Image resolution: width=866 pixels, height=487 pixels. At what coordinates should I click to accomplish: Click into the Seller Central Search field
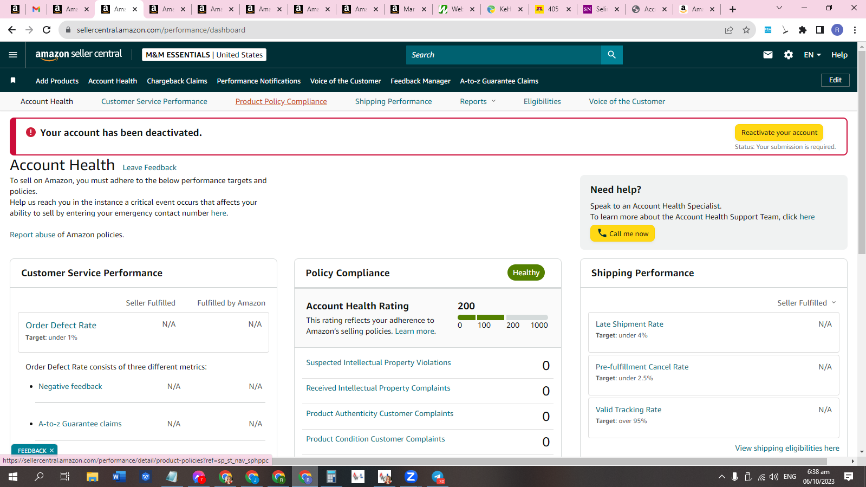[504, 55]
